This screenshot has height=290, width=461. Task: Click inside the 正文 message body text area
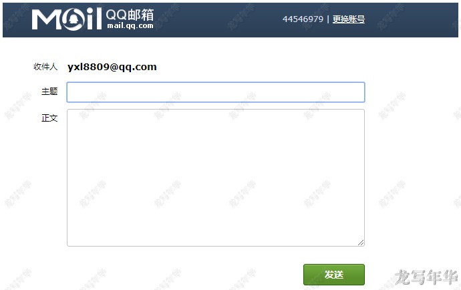pyautogui.click(x=216, y=178)
